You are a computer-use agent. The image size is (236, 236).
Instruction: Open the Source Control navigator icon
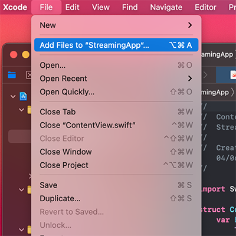tap(29, 75)
